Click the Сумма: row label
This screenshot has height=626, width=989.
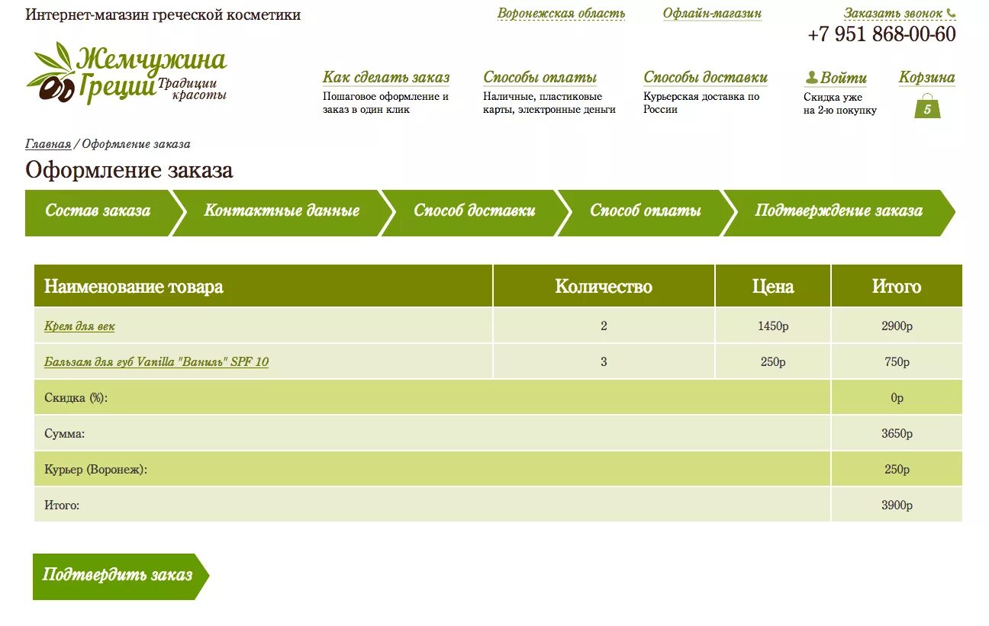[x=65, y=434]
